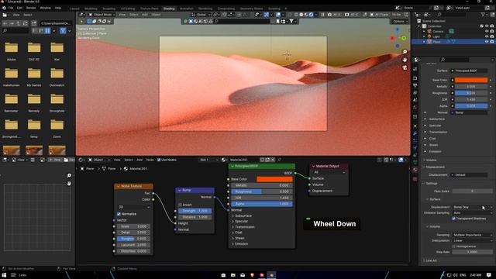Click the Blender icon in Windows taskbar
The height and width of the screenshot is (279, 496).
coord(271,275)
